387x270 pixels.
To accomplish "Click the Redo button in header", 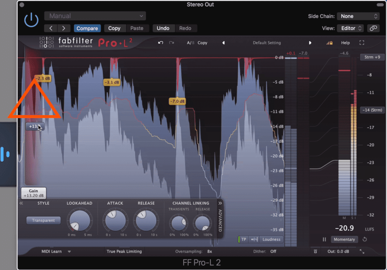I will tap(185, 28).
